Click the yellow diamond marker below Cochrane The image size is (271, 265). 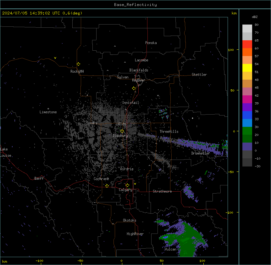107,186
